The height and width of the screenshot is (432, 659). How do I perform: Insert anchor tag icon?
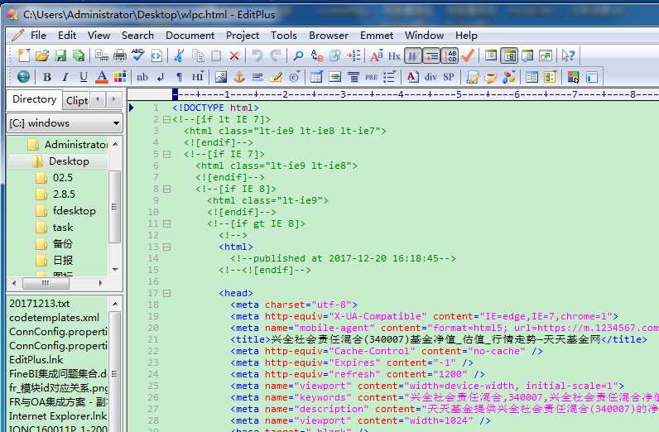point(239,77)
